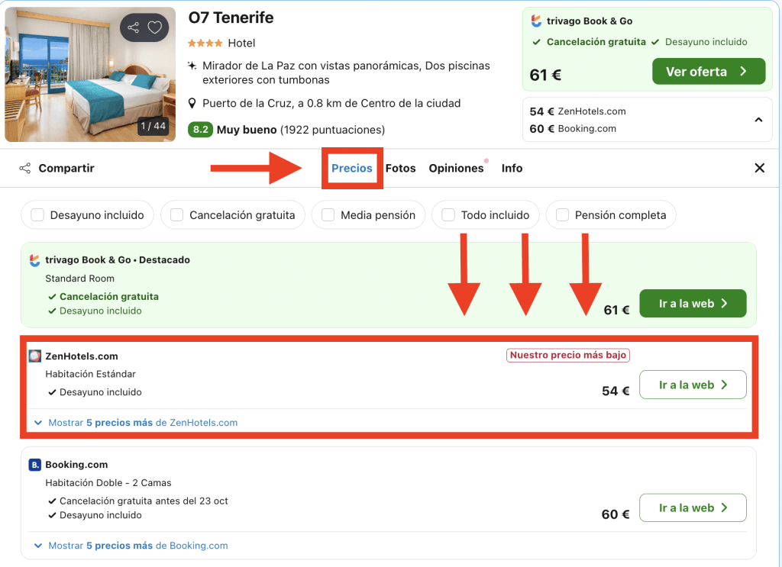Click the location pin icon
Viewport: 782px width, 567px height.
point(193,104)
